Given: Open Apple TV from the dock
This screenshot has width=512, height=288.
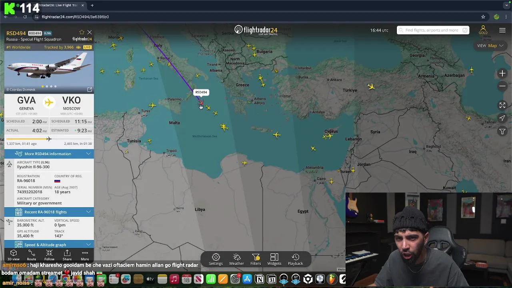Looking at the screenshot, I should [150, 279].
